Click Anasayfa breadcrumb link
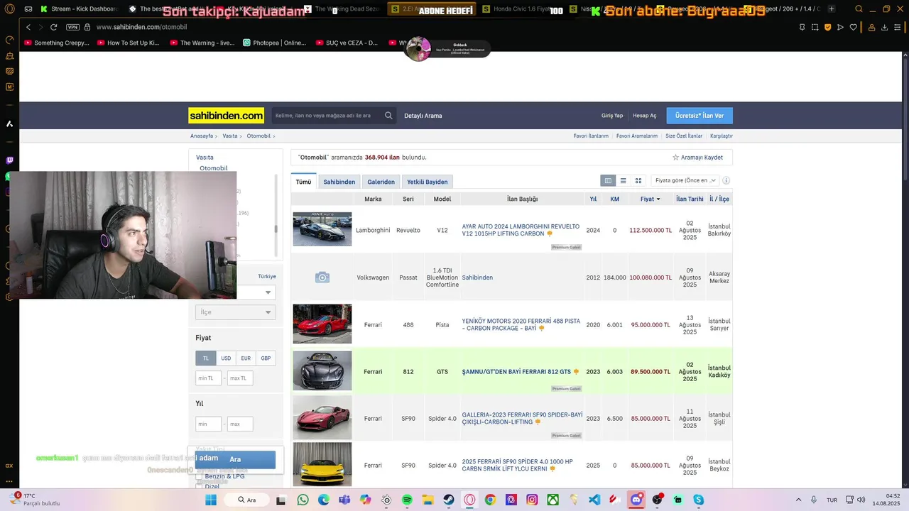 click(202, 136)
